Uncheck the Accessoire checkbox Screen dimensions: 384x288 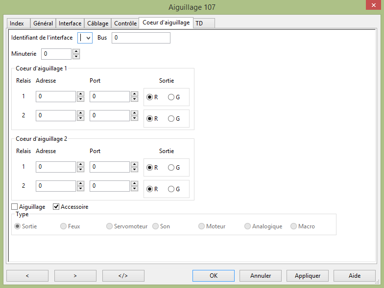(x=56, y=207)
